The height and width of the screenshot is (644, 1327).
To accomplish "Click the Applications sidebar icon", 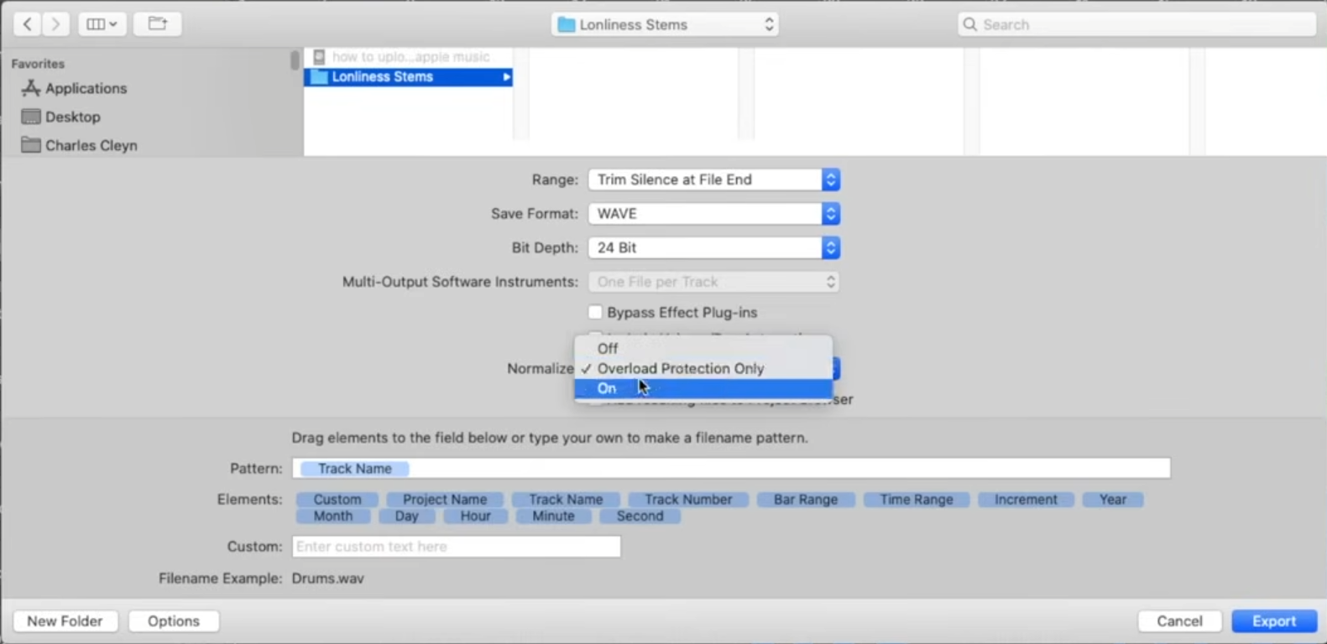I will (x=31, y=88).
